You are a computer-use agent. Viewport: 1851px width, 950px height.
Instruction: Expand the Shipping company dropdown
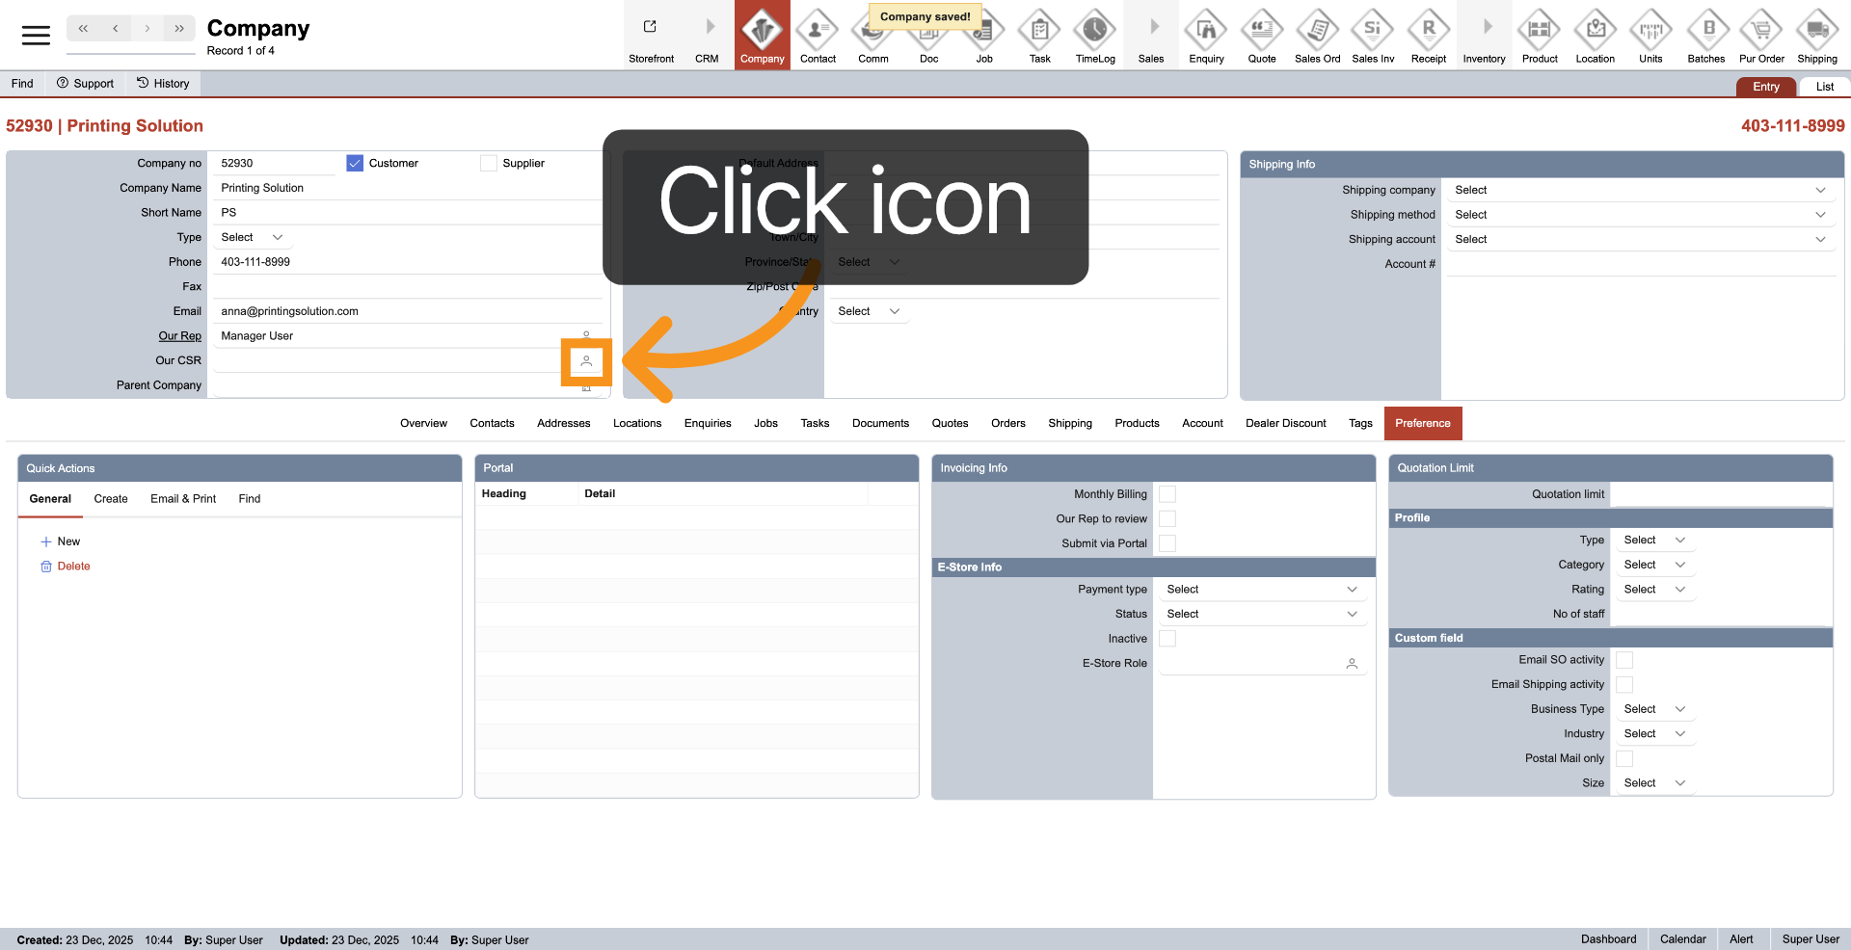tap(1638, 191)
